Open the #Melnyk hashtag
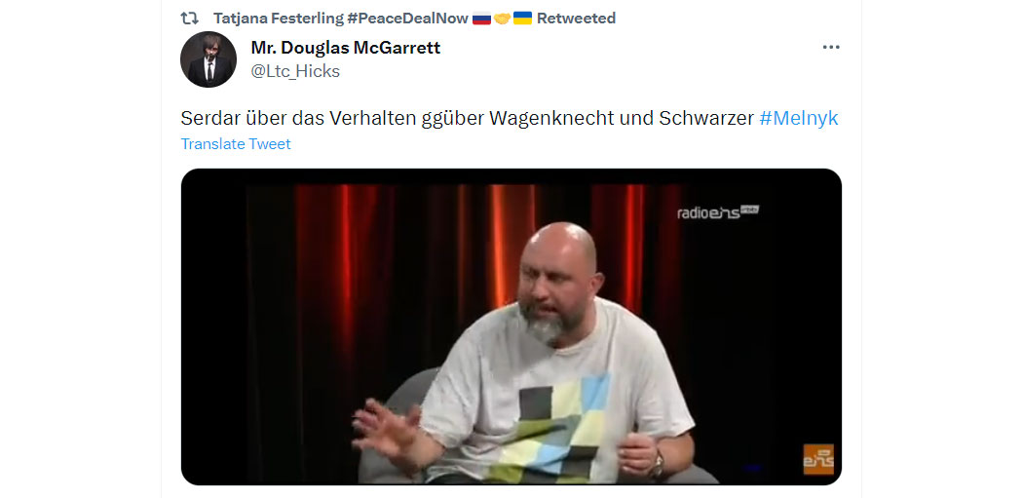 (x=799, y=118)
